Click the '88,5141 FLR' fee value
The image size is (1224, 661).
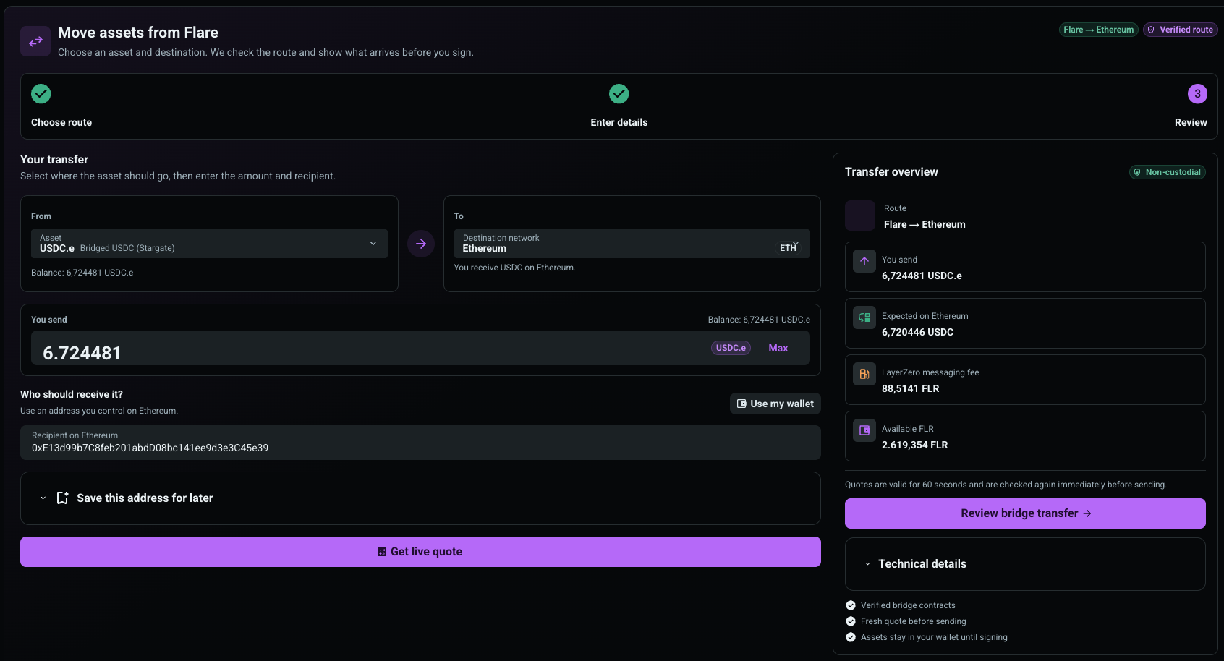910,388
